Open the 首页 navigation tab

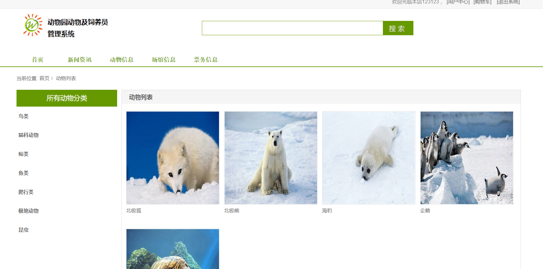point(38,60)
